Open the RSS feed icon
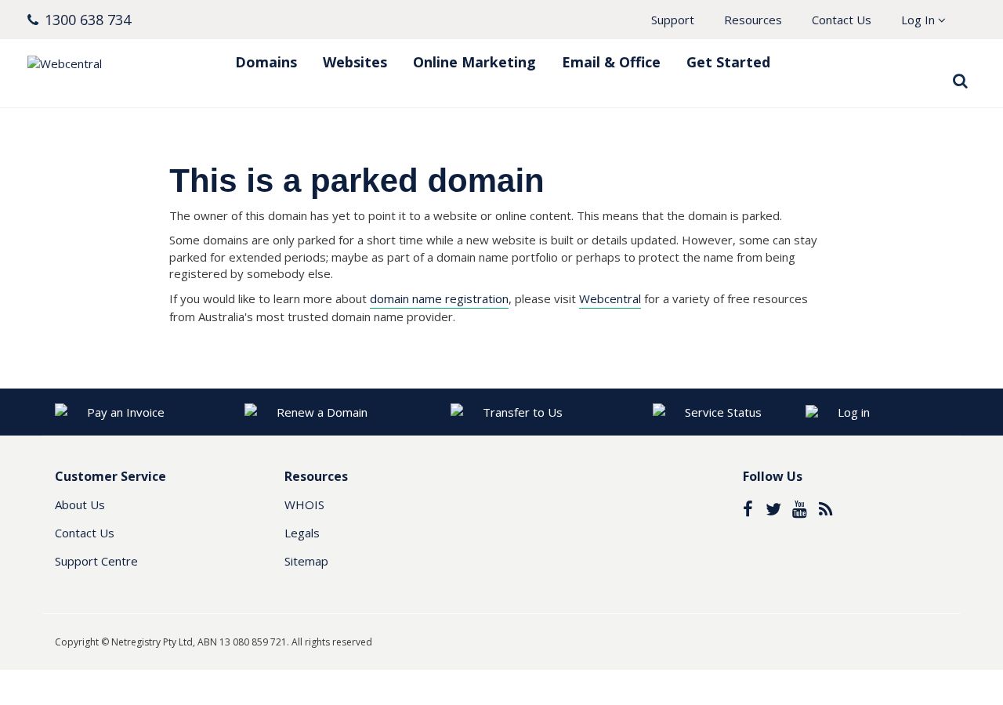Image resolution: width=1003 pixels, height=705 pixels. tap(825, 509)
